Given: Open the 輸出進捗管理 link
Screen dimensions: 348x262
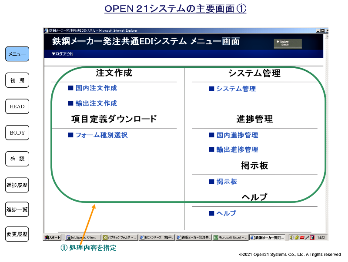Looking at the screenshot, I should click(237, 149).
